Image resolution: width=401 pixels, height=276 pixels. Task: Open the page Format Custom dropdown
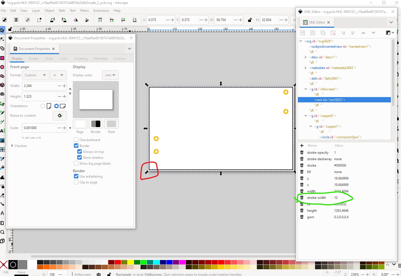tap(35, 75)
